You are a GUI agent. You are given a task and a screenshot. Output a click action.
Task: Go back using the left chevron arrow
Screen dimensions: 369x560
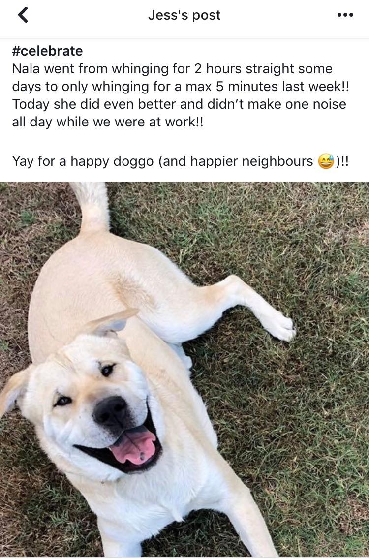pyautogui.click(x=23, y=15)
